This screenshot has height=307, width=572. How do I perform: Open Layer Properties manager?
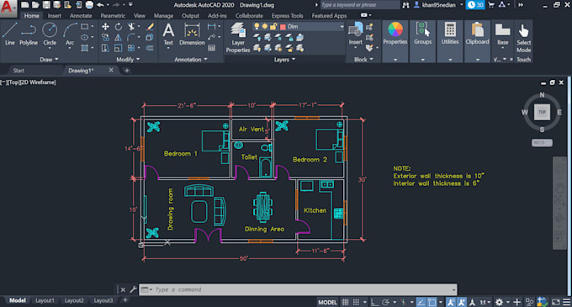238,37
